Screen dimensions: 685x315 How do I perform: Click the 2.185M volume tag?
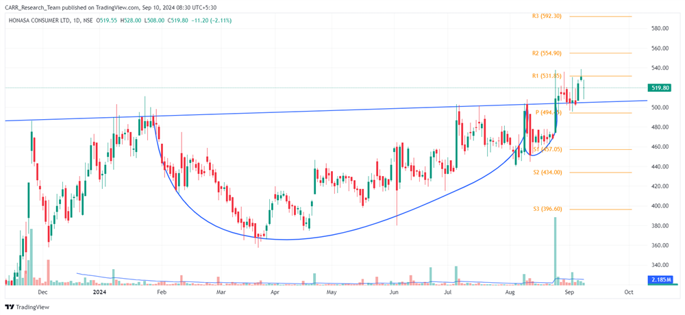point(661,279)
